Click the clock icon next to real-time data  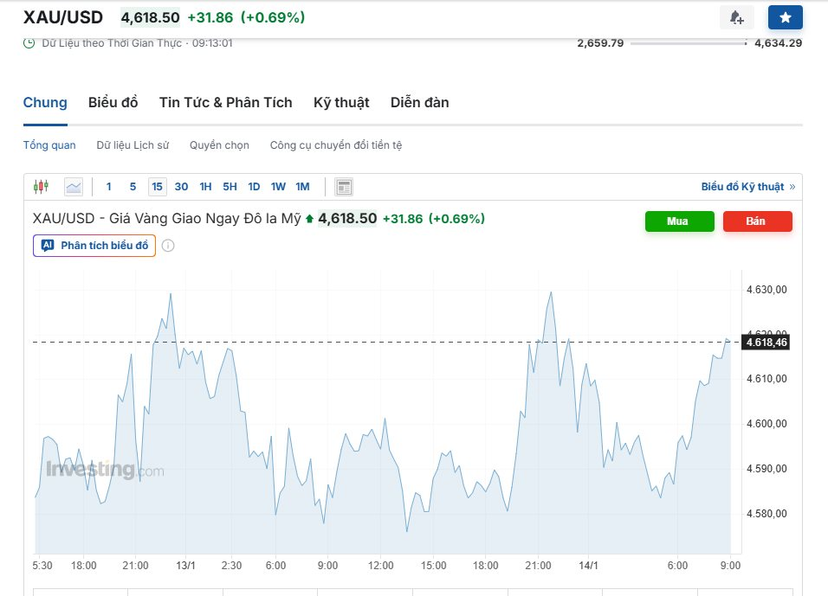[29, 42]
